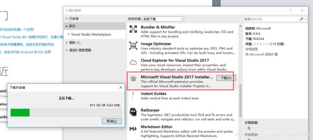Click the Installer Projects box icon
This screenshot has height=140, width=313.
pyautogui.click(x=133, y=79)
